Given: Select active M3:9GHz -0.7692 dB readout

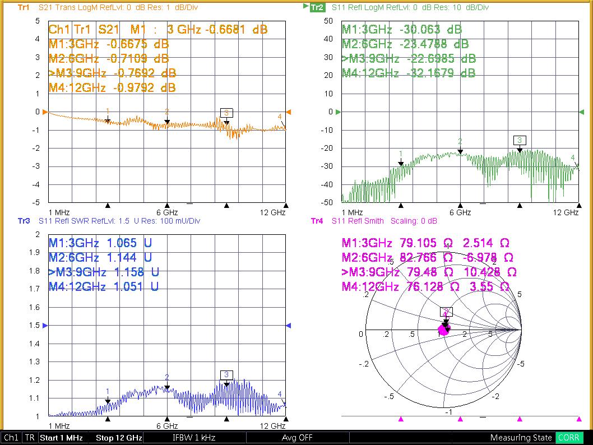Looking at the screenshot, I should pyautogui.click(x=112, y=73).
